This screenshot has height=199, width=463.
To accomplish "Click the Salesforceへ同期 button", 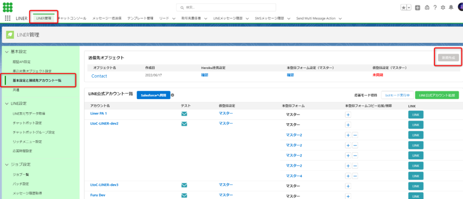I will (154, 95).
